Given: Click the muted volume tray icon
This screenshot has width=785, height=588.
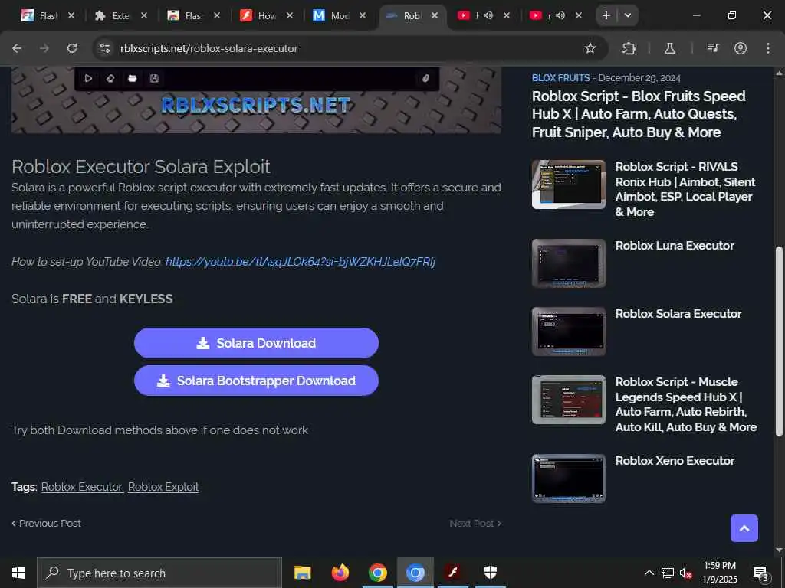Looking at the screenshot, I should 686,573.
